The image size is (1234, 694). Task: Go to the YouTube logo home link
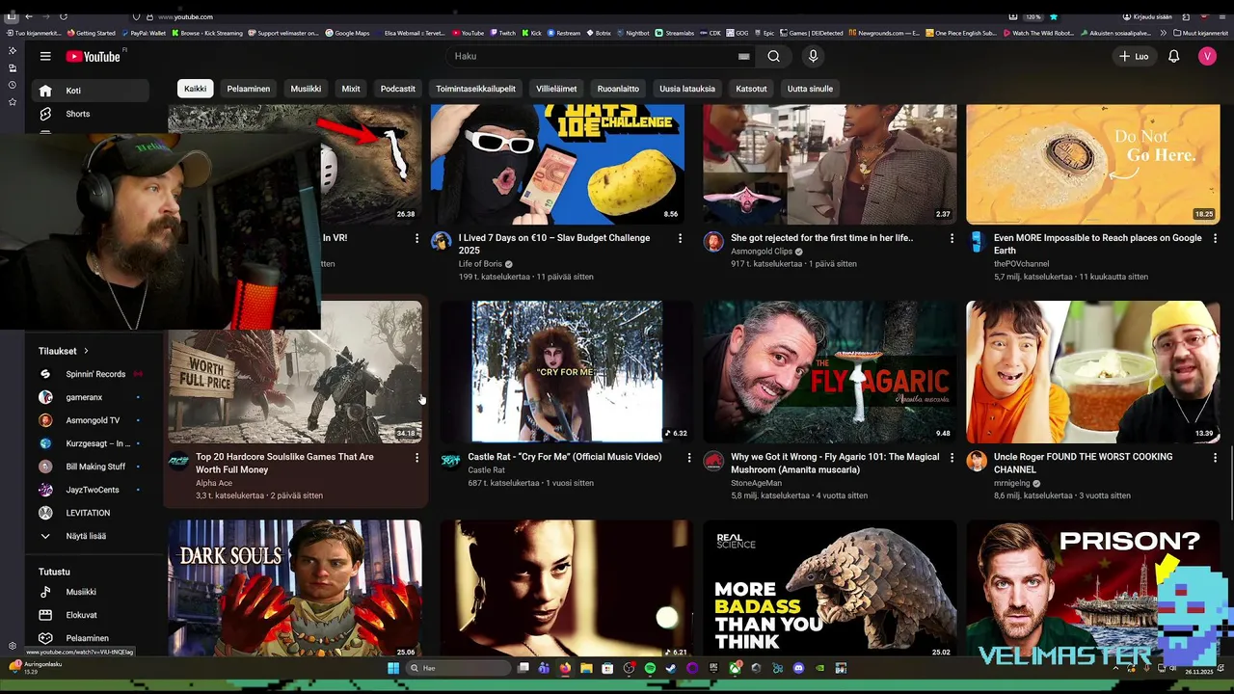[94, 57]
